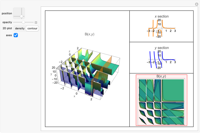Click the B(x,y) title above contour plot

(x=161, y=76)
